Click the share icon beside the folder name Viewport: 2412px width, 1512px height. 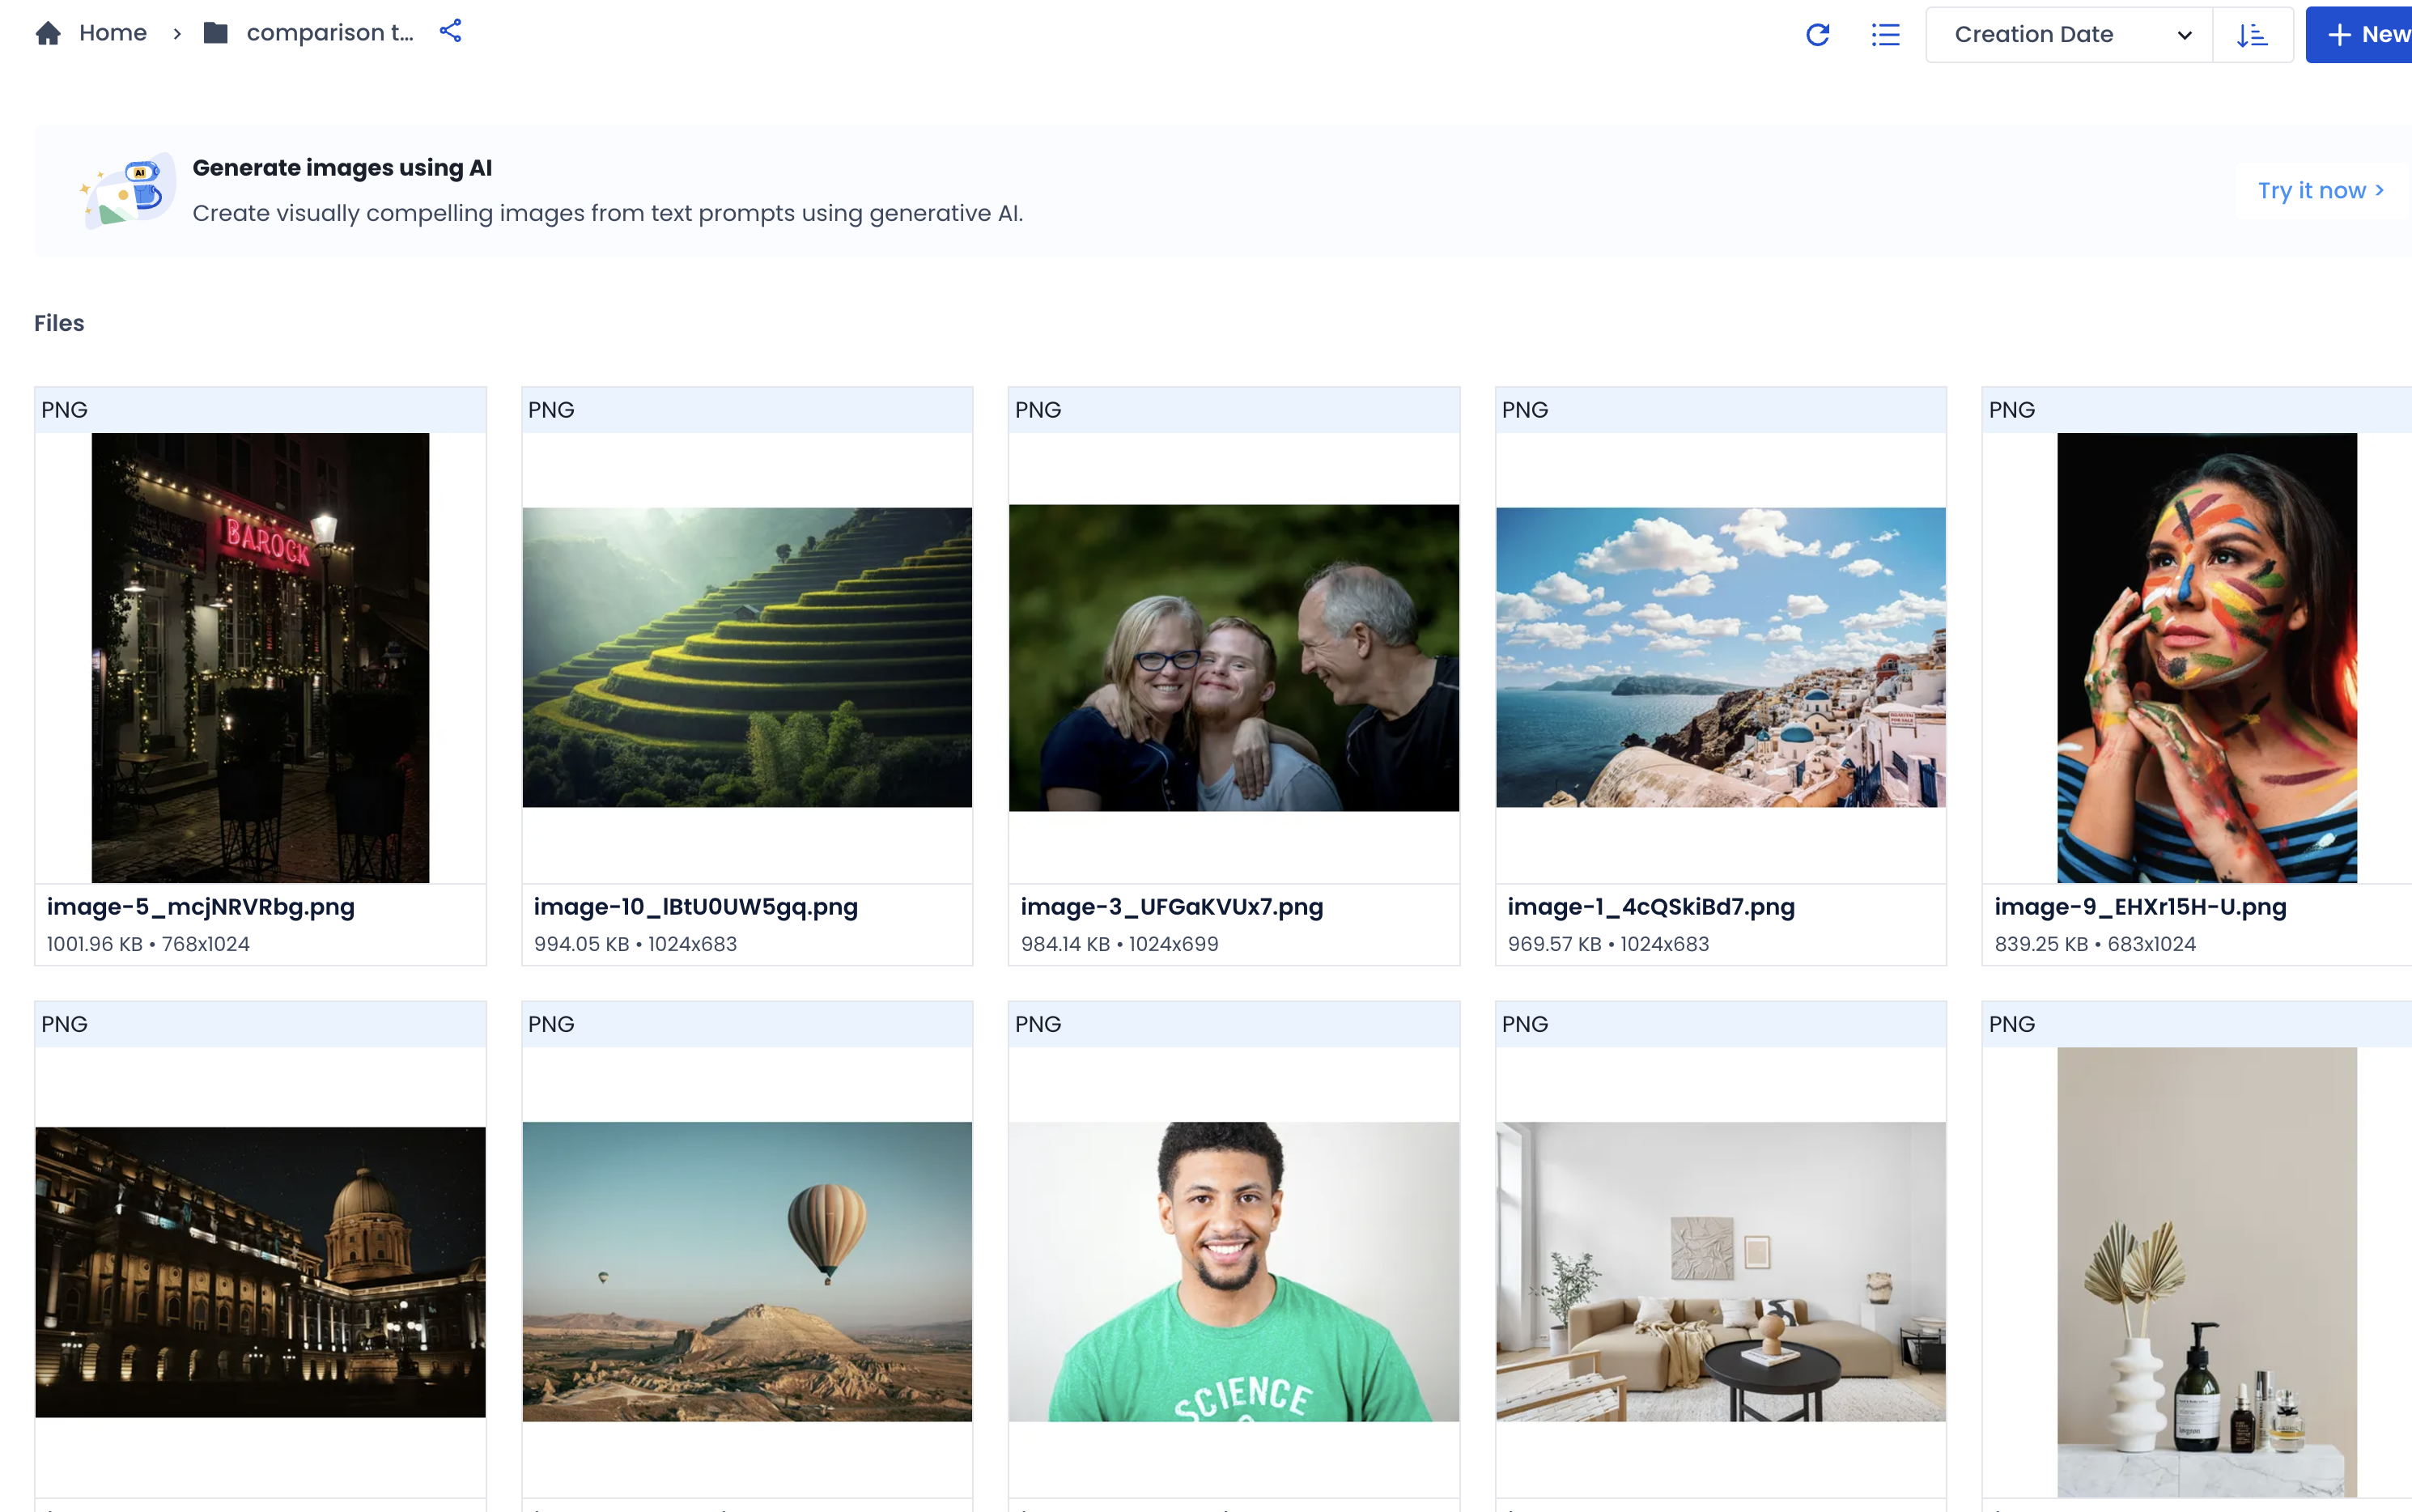(450, 31)
